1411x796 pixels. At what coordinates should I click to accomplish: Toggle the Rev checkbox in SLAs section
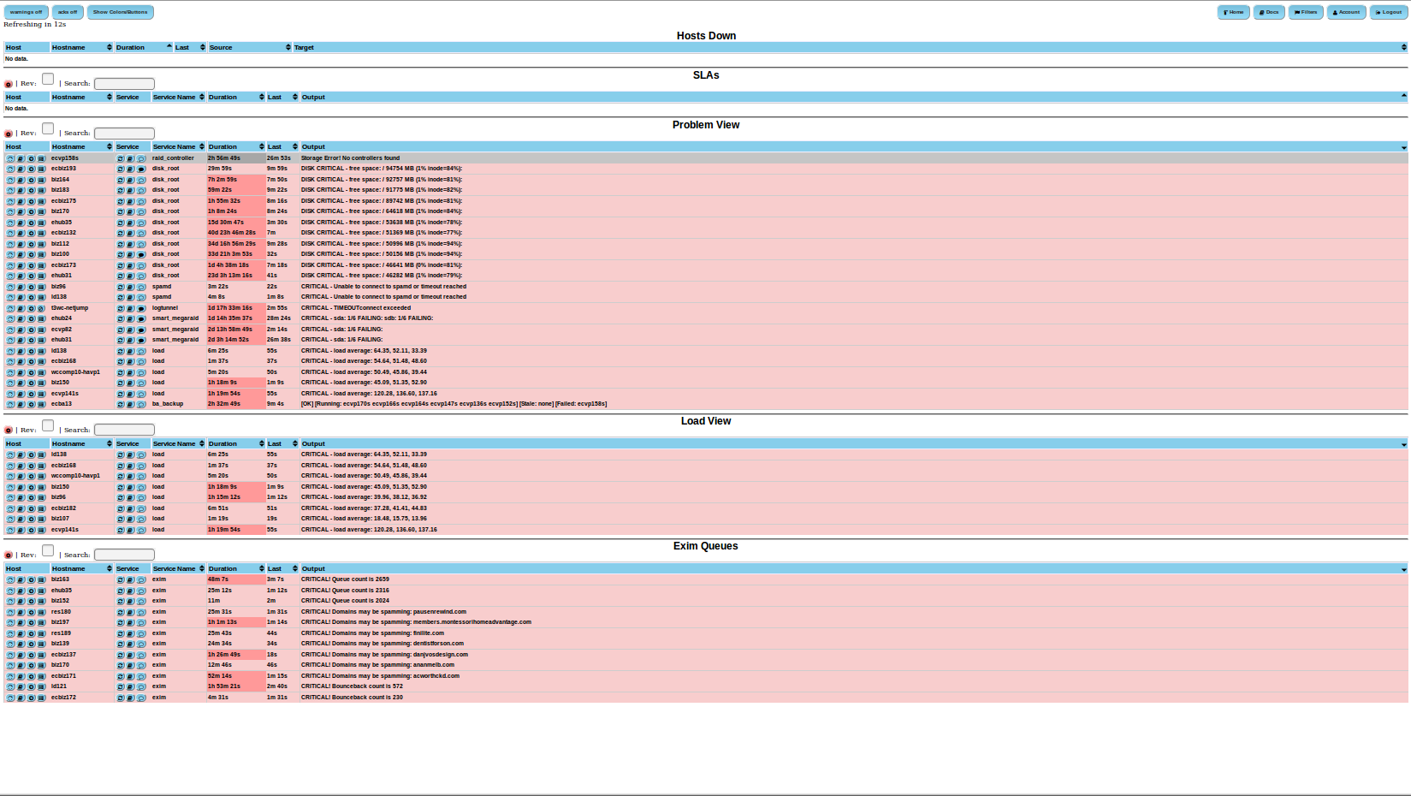click(48, 79)
